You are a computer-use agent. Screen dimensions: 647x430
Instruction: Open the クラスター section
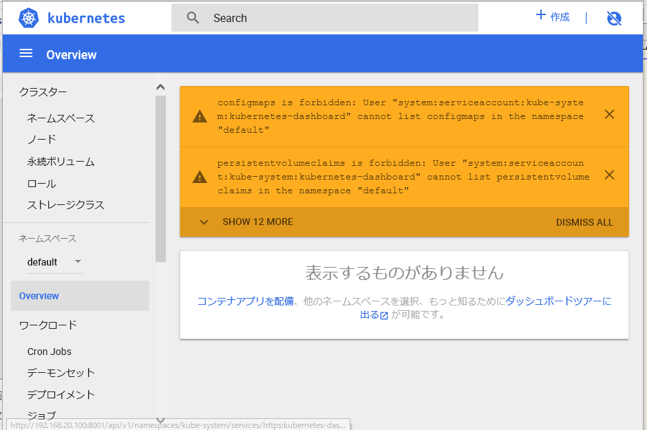(x=43, y=92)
